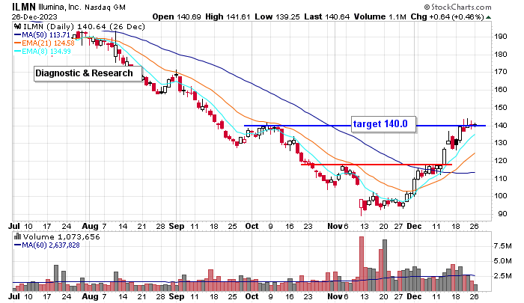524x303 pixels.
Task: Click the 5.0M volume axis label
Action: click(502, 261)
